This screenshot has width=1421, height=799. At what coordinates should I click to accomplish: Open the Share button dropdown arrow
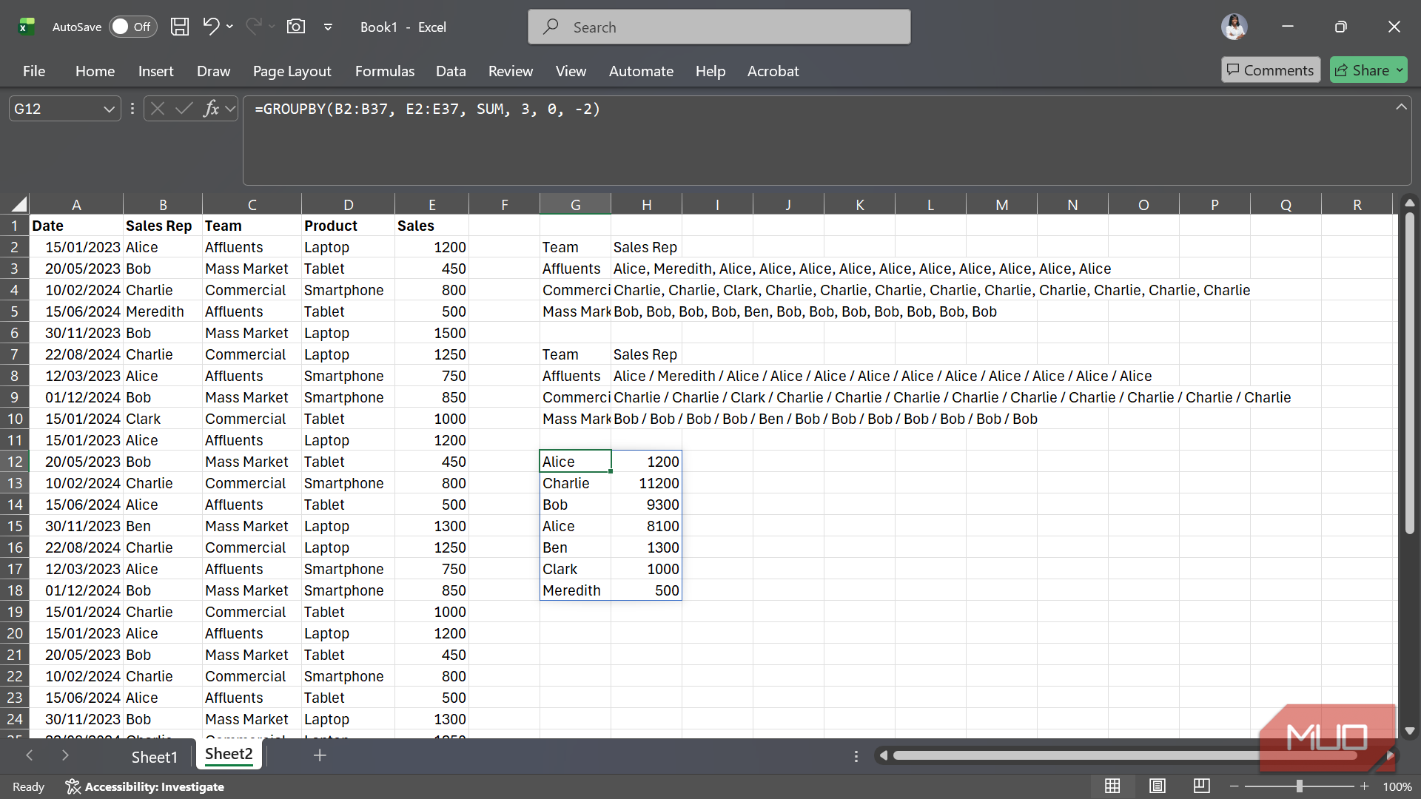(x=1400, y=70)
